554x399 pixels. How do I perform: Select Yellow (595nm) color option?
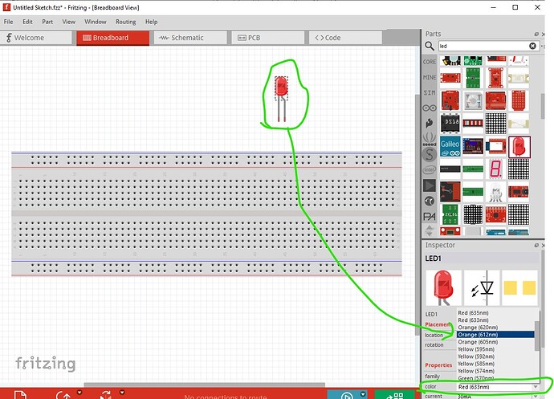point(495,349)
